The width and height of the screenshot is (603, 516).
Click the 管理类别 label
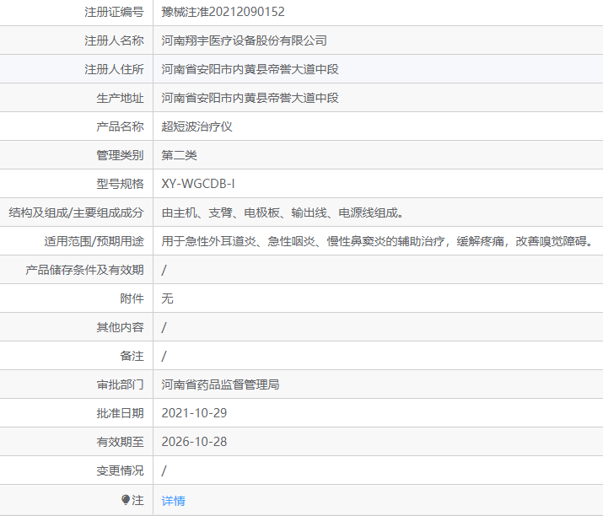(120, 155)
